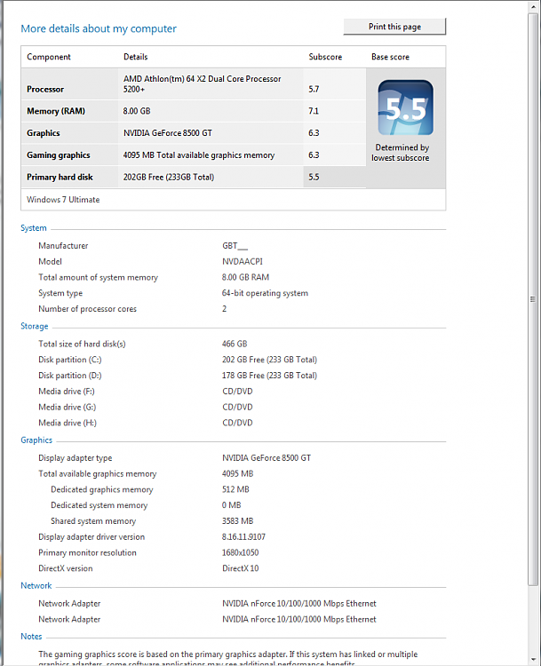Click the Print this page button
The width and height of the screenshot is (541, 666).
point(394,27)
